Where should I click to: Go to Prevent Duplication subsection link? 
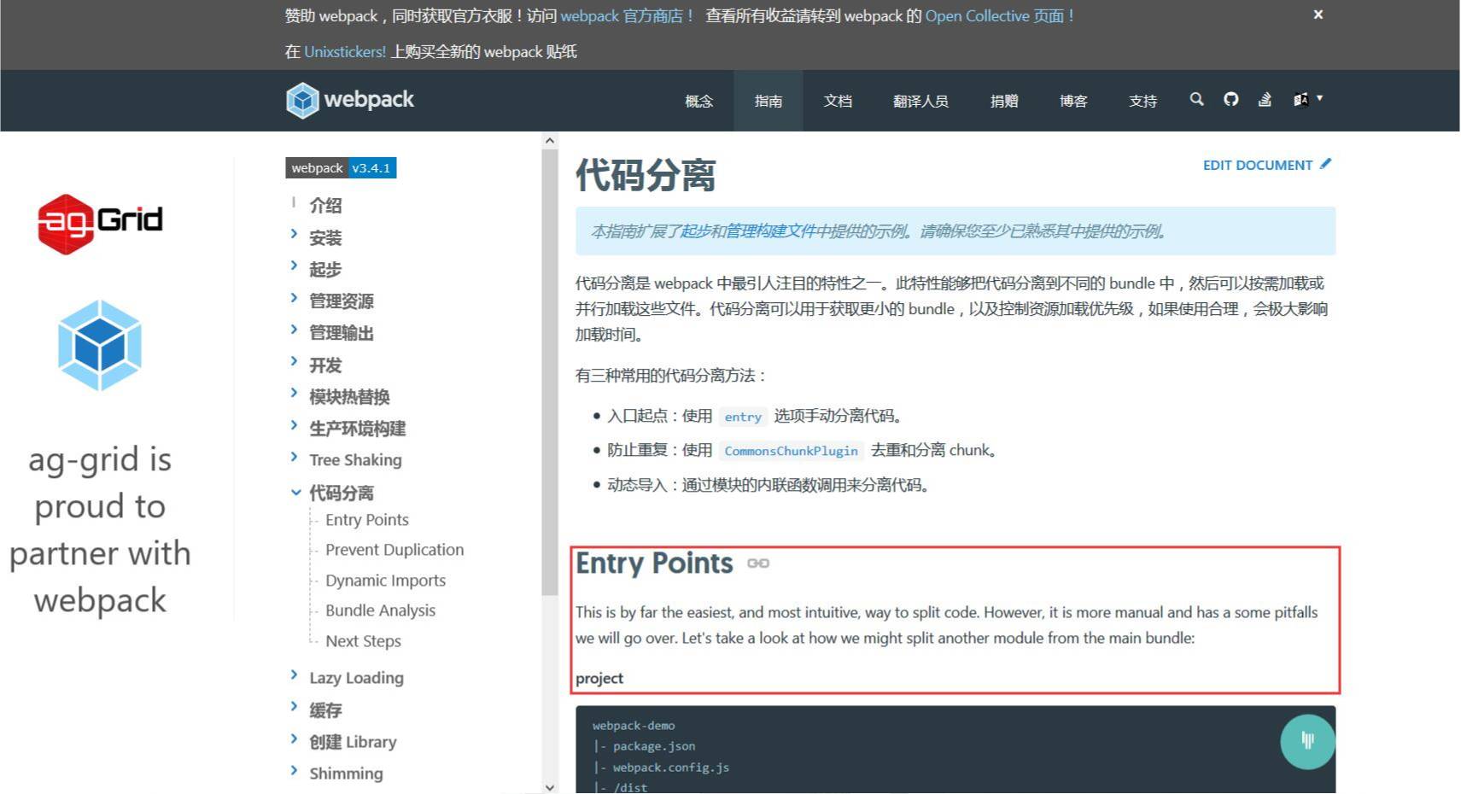point(394,550)
